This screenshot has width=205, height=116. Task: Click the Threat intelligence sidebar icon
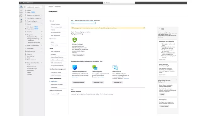(x=26, y=21)
